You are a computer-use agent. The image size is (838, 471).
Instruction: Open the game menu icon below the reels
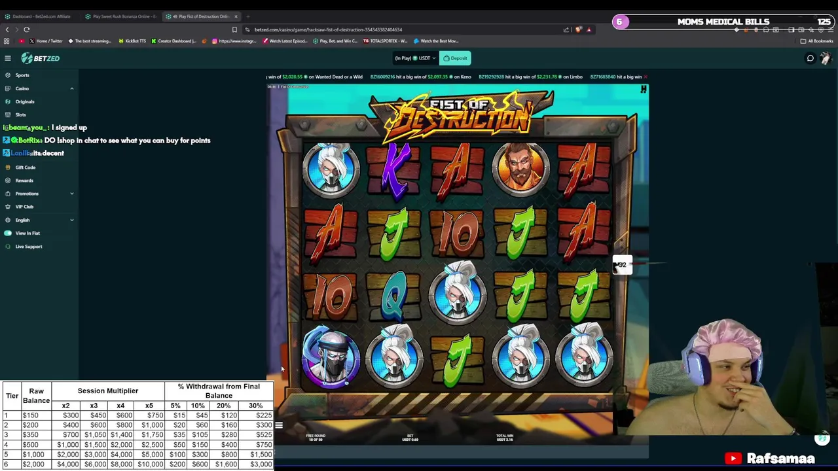[x=279, y=425]
